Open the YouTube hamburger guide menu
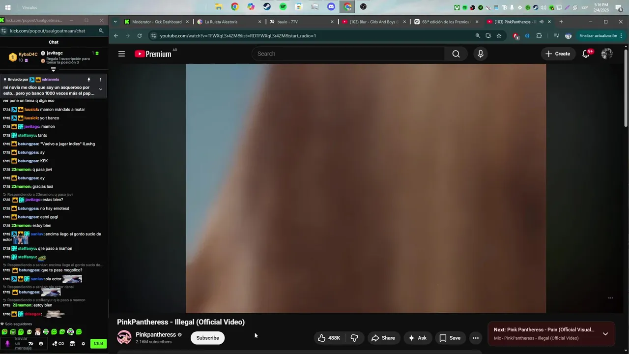This screenshot has height=354, width=629. (121, 54)
